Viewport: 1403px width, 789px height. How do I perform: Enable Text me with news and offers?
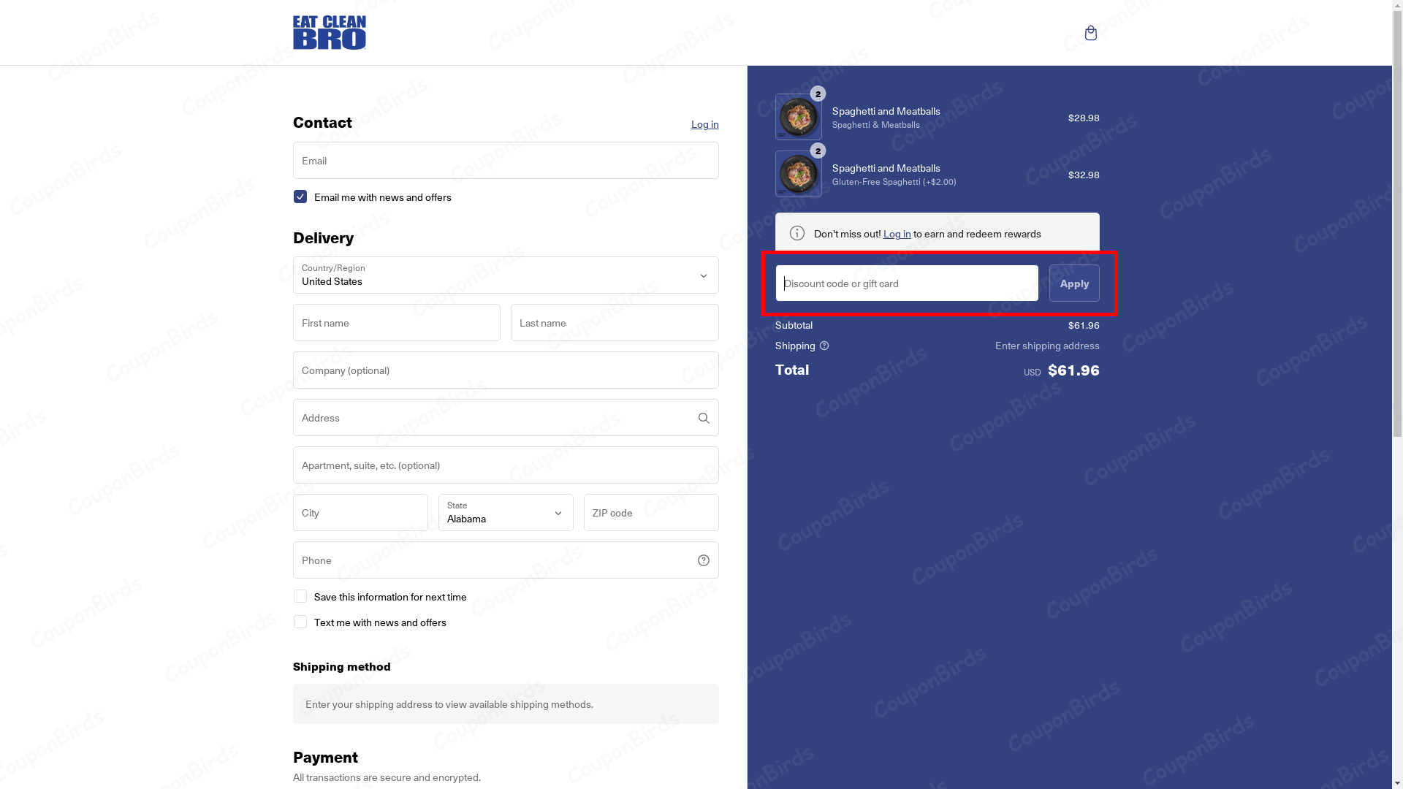[x=300, y=622]
